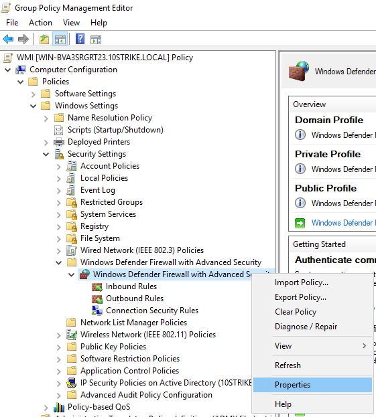The height and width of the screenshot is (417, 376).
Task: Click the Computer Configuration monitor icon
Action: [x=21, y=70]
